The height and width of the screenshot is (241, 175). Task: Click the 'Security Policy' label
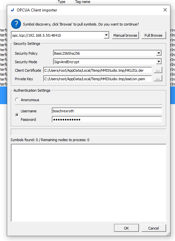click(x=26, y=53)
